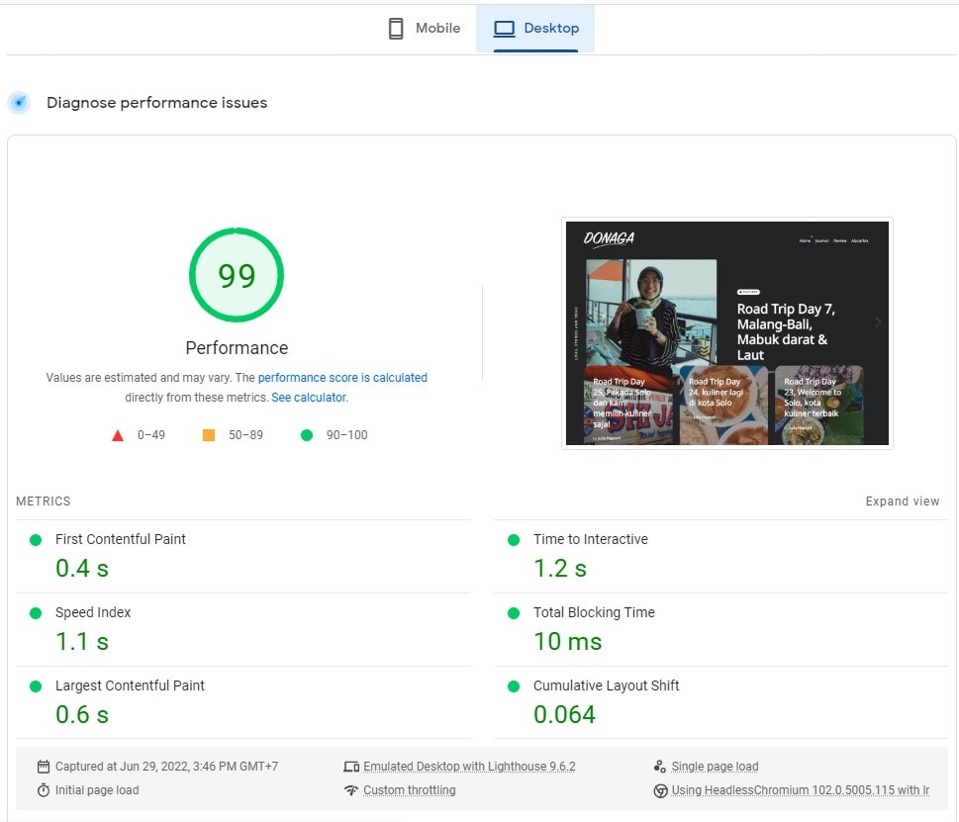Click the red triangle 0–49 legend icon

(118, 435)
